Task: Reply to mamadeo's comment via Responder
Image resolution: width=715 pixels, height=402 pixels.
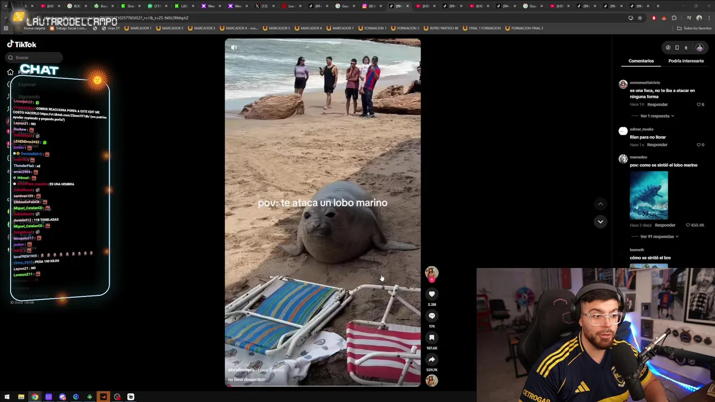Action: (x=665, y=225)
